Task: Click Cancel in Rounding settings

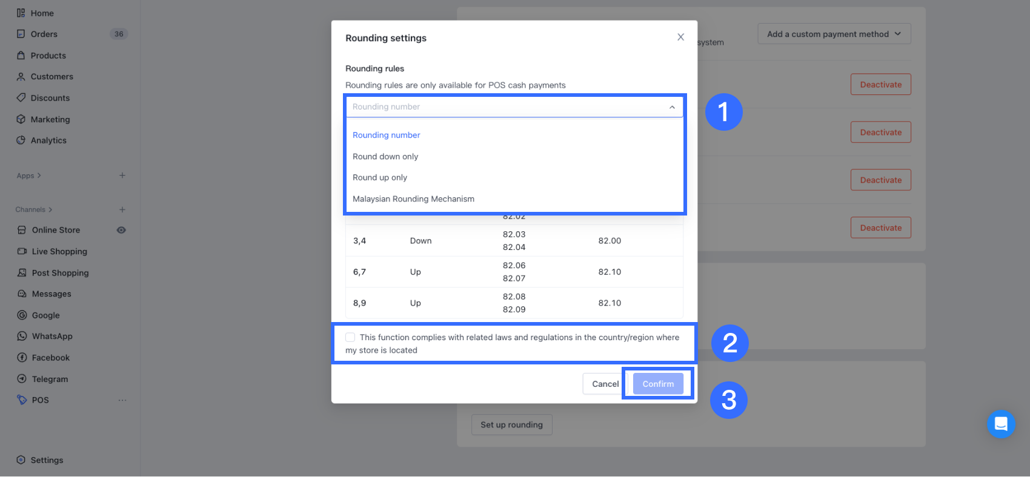Action: coord(605,384)
